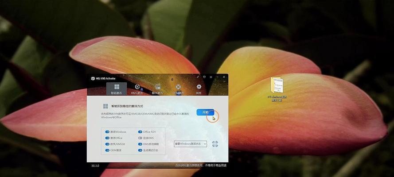Switch to the 数字激活 digital activation tab

[157, 89]
